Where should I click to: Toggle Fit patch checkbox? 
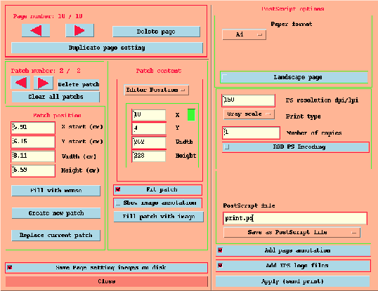tap(157, 190)
